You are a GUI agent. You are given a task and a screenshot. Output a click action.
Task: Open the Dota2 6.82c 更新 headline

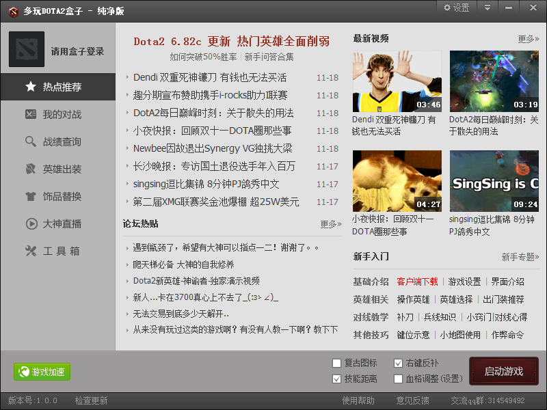point(232,42)
